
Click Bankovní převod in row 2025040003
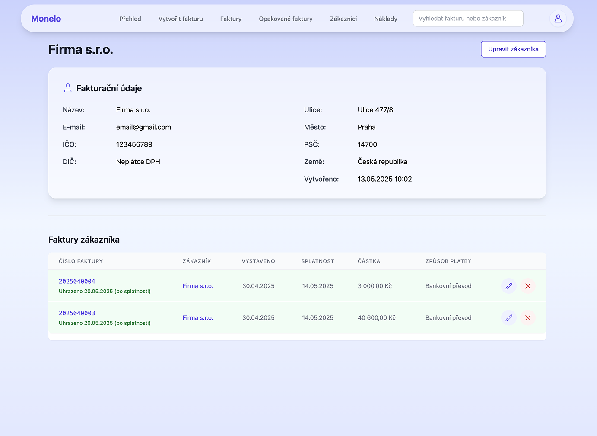pyautogui.click(x=448, y=317)
